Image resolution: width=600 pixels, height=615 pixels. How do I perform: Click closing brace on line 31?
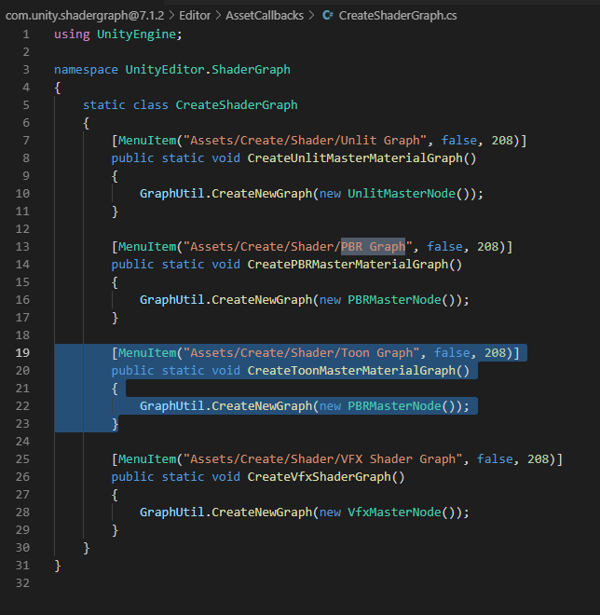(58, 566)
